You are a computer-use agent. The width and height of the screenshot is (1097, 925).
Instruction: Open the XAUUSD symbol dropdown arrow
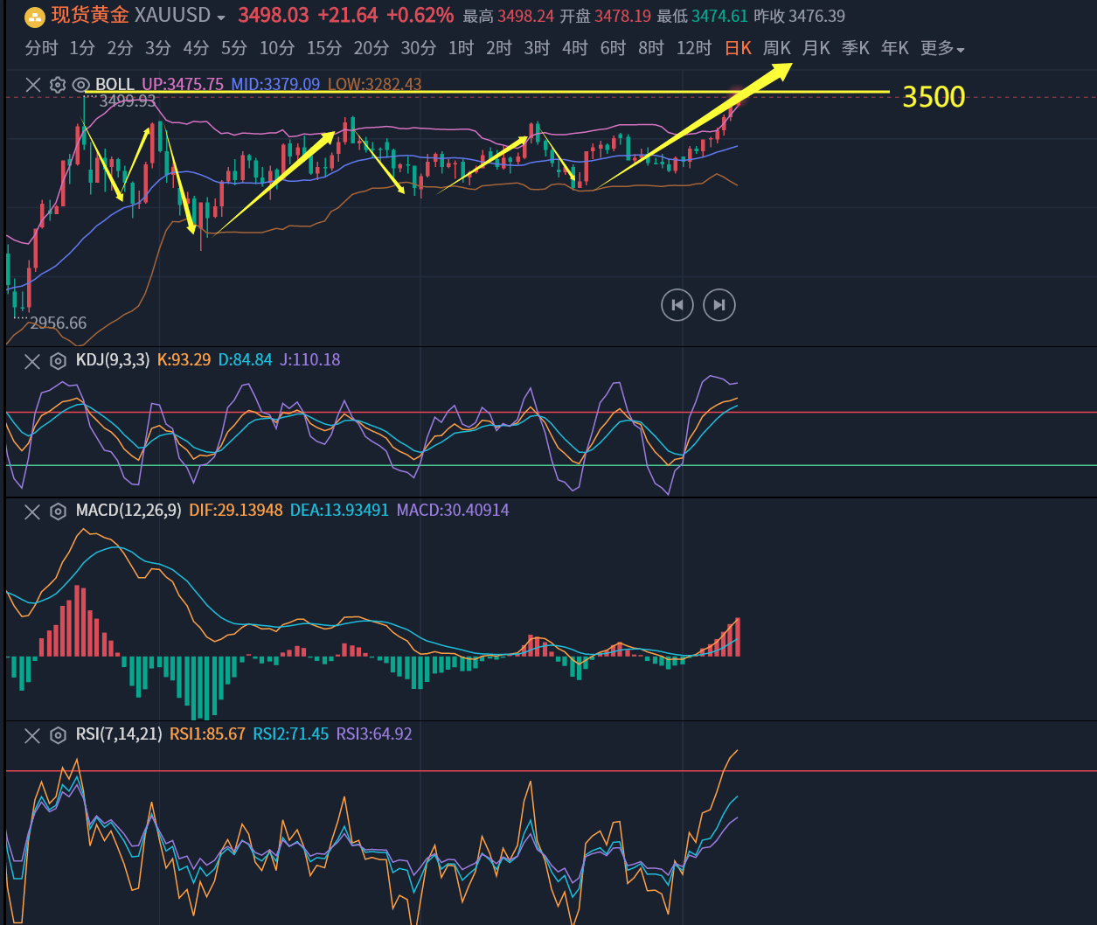[x=221, y=17]
